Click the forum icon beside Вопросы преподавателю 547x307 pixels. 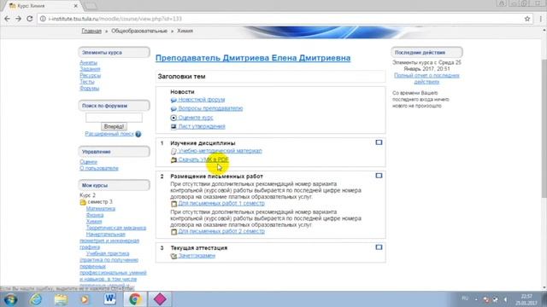[x=174, y=109]
